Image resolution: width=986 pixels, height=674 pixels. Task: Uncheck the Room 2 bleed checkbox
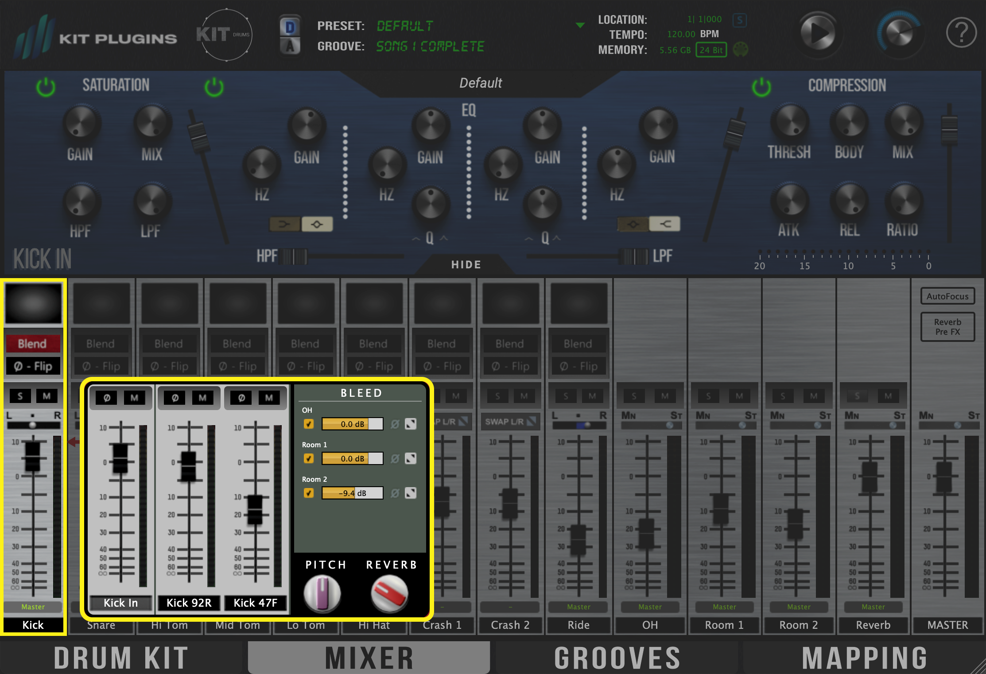[x=309, y=493]
